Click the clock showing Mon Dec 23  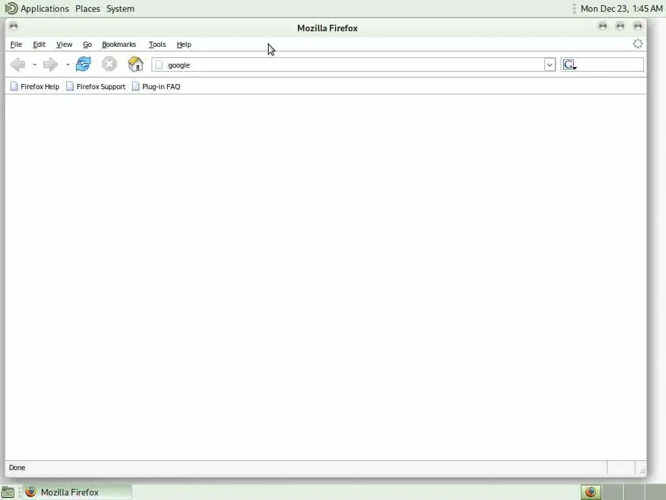tap(621, 8)
